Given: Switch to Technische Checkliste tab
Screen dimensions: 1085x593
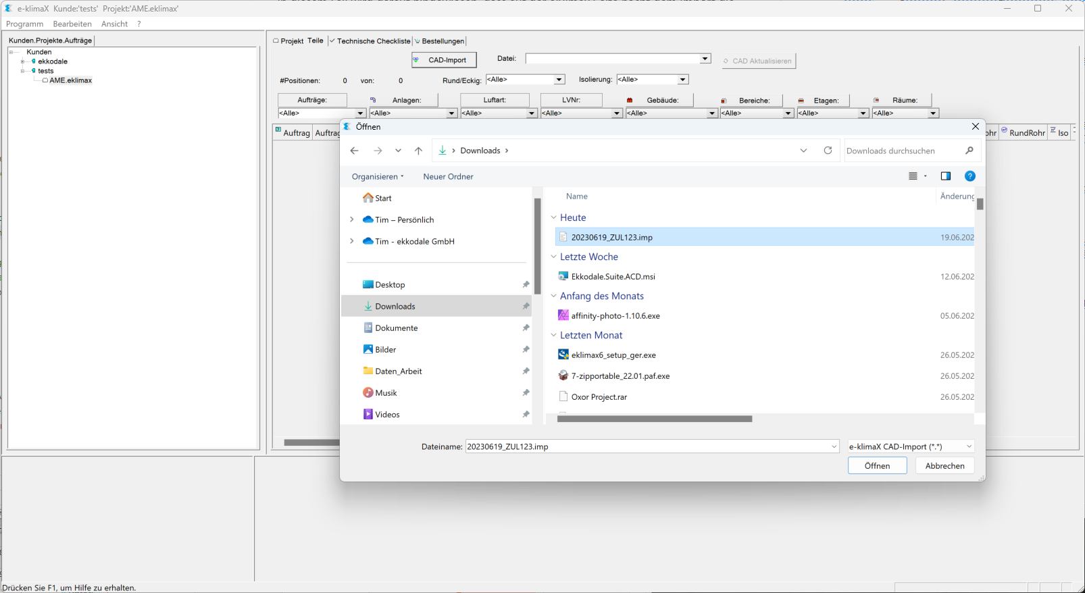Looking at the screenshot, I should (370, 41).
